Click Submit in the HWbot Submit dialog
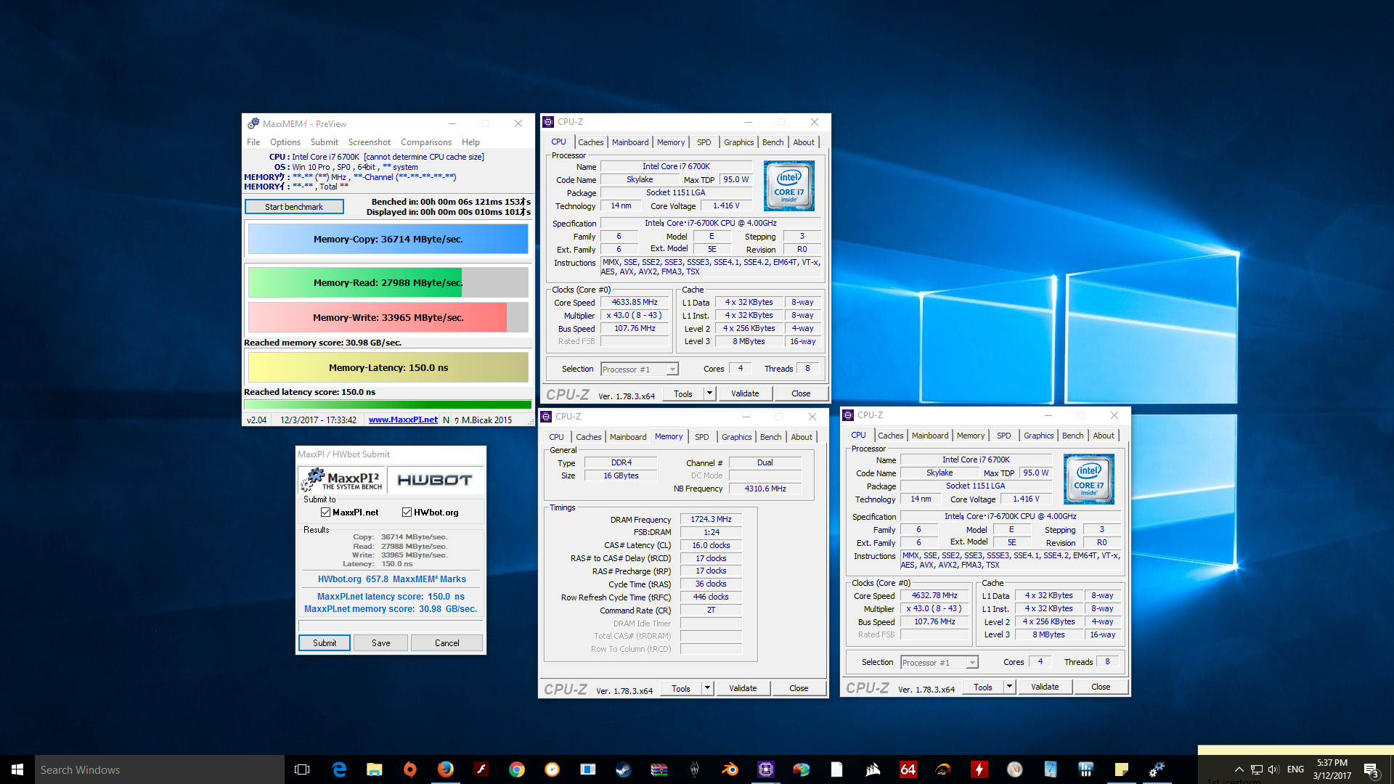The image size is (1394, 784). pos(325,643)
